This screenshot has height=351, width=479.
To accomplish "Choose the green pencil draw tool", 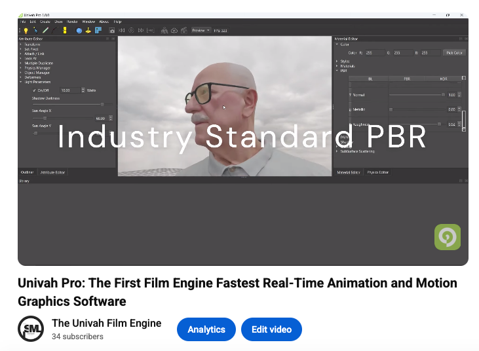I will click(x=45, y=31).
